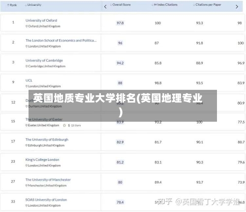Click the H-index value 85.8 in Cambridge's row

(158, 63)
